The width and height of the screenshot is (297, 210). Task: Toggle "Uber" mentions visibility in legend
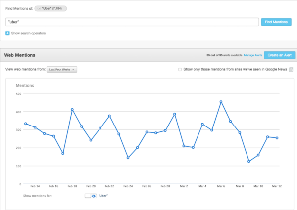pos(88,196)
